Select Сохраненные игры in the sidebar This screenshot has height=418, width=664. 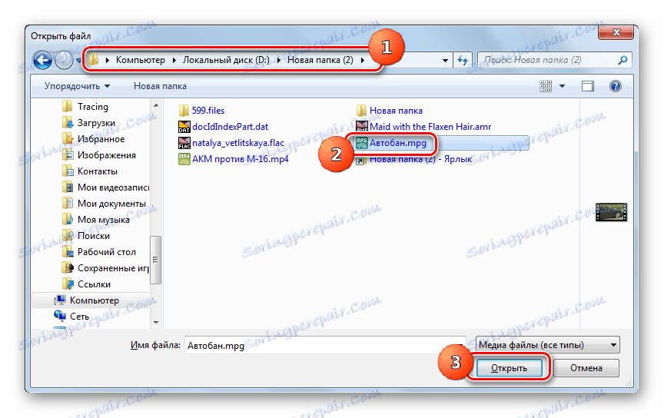(x=113, y=268)
